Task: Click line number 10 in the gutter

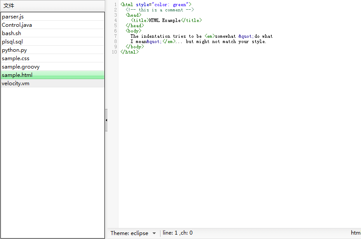Action: [114, 52]
